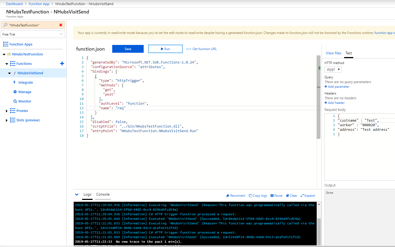
Task: Click inside the Request body editor
Action: click(x=360, y=147)
